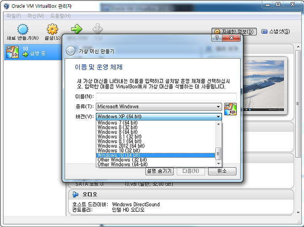Open Settings (설정) gear icon
This screenshot has height=227, width=304.
click(52, 29)
